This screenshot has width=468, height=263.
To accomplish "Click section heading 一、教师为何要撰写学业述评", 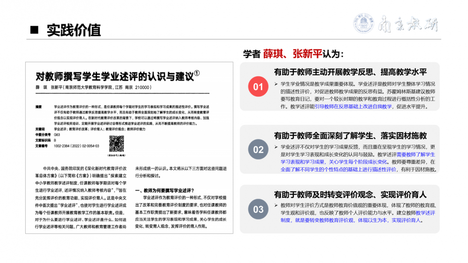I will coord(168,191).
